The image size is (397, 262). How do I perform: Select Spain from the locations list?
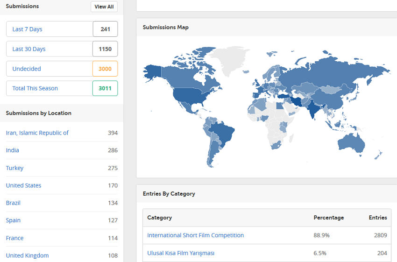(13, 220)
